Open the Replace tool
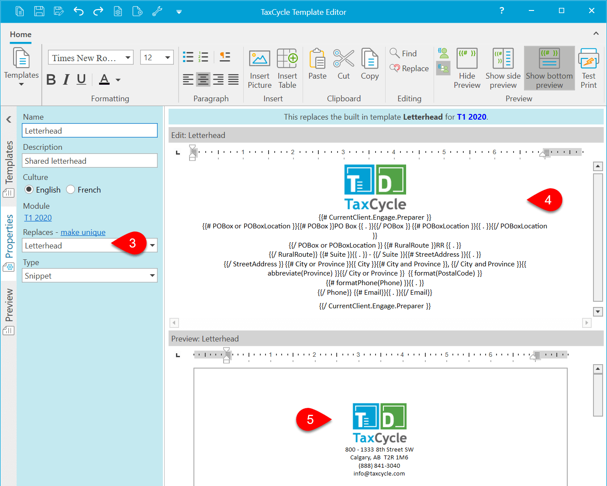Screen dimensions: 607x486 (409, 68)
